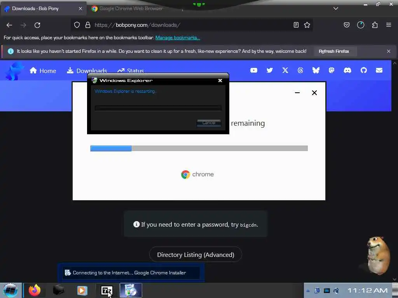This screenshot has width=398, height=298.
Task: Open the installer disc taskbar icon
Action: point(131,290)
